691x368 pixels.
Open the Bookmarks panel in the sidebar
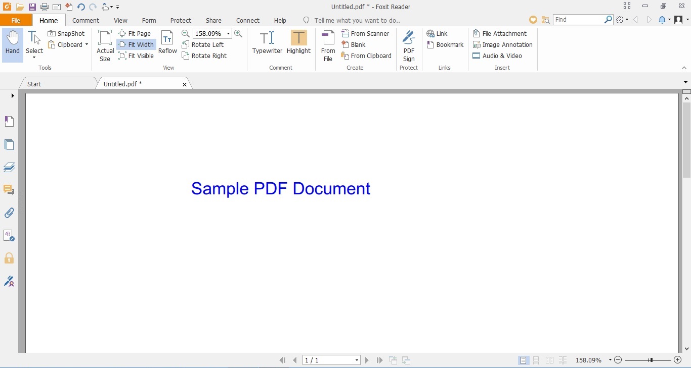tap(9, 121)
